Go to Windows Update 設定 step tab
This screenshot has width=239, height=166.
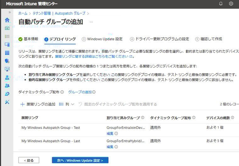(x=102, y=39)
